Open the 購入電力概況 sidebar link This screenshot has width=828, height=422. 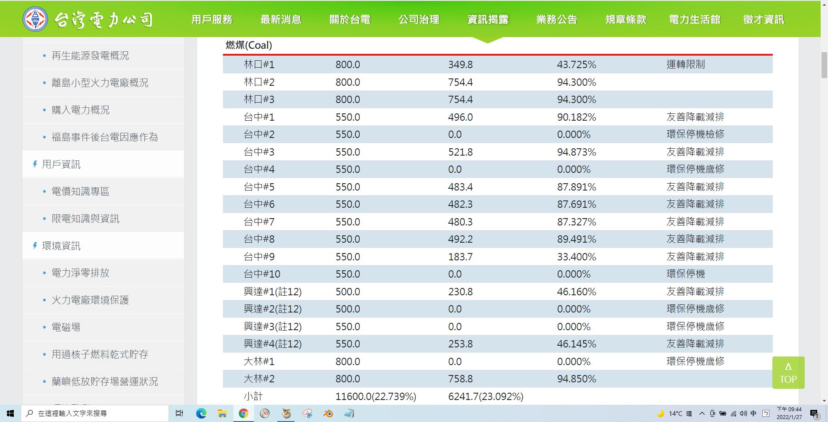click(81, 110)
